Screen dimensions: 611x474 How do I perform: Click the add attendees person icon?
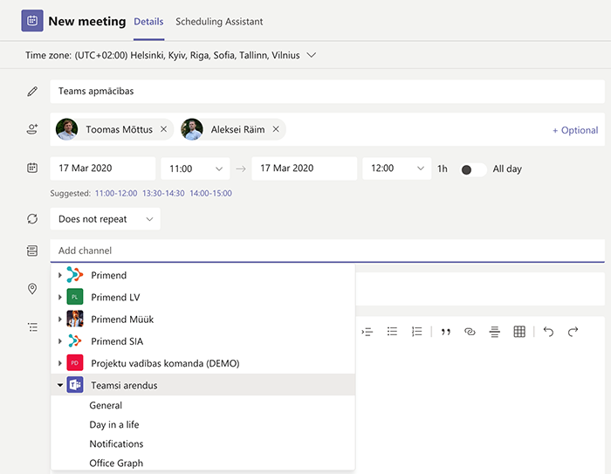[32, 129]
